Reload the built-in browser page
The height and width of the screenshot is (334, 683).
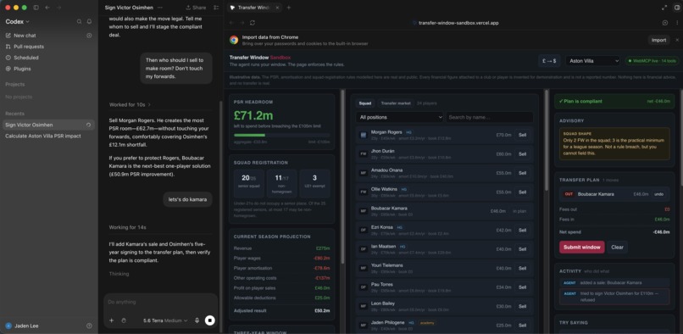[253, 23]
